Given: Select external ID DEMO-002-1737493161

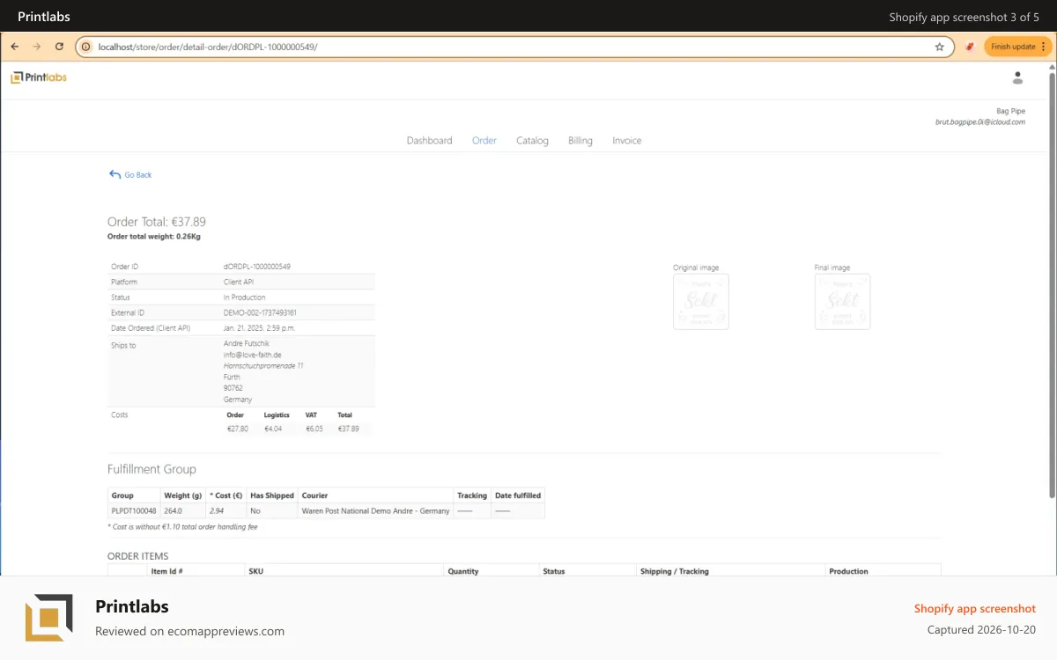Looking at the screenshot, I should [260, 312].
